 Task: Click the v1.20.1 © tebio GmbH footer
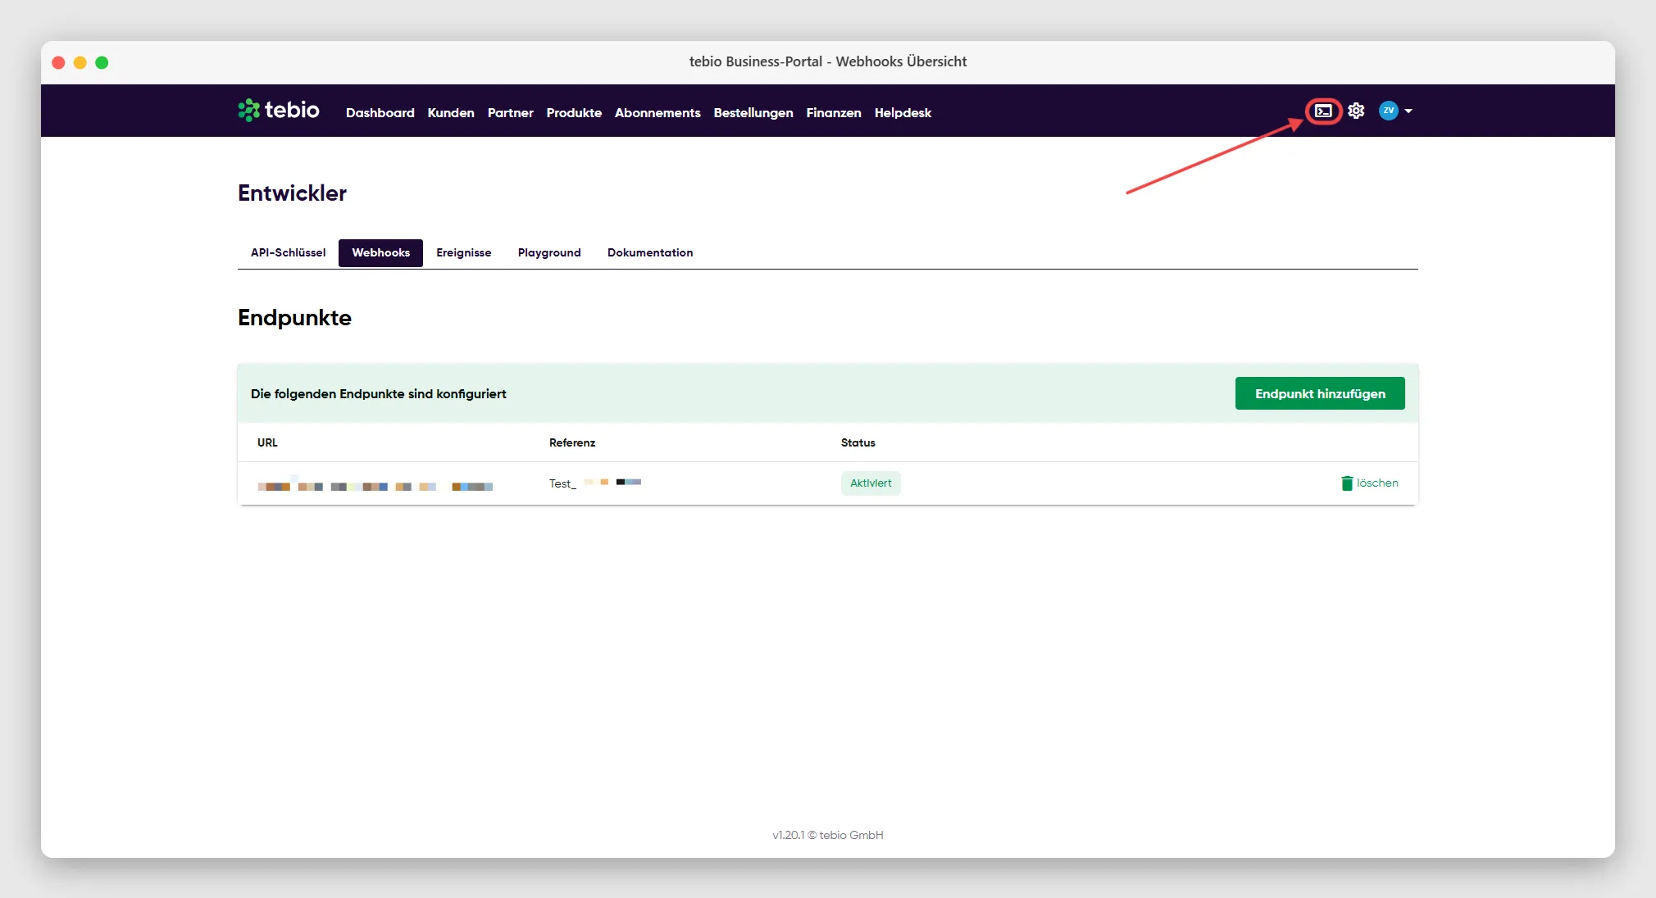tap(828, 835)
